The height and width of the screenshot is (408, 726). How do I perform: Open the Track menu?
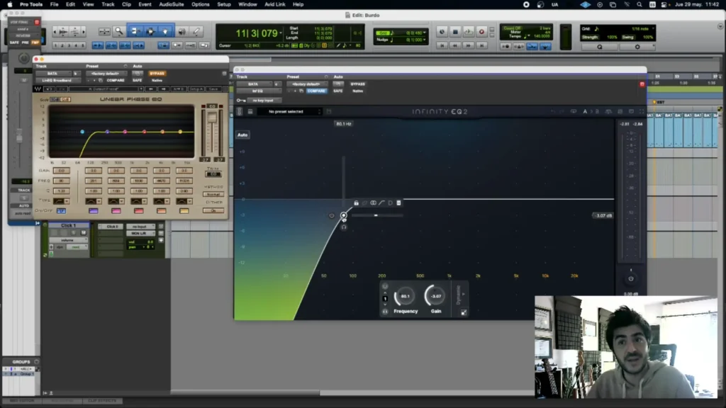tap(108, 4)
